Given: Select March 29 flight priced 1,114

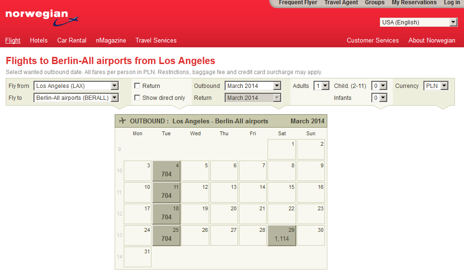Looking at the screenshot, I should pos(282,236).
